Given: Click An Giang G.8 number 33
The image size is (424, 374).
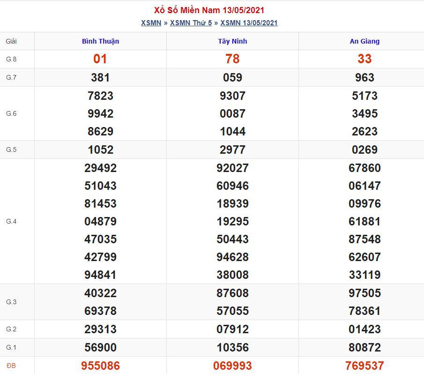Looking at the screenshot, I should click(364, 59).
